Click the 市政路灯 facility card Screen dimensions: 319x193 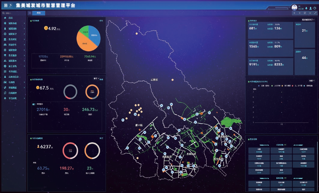pyautogui.click(x=281, y=150)
